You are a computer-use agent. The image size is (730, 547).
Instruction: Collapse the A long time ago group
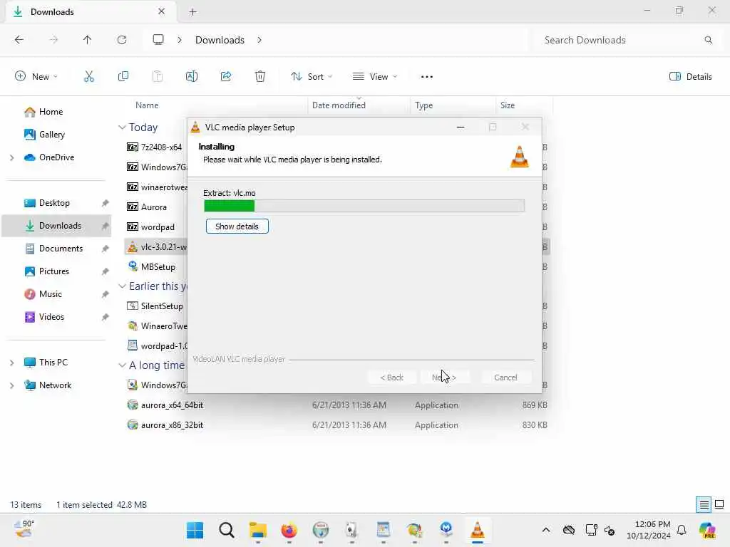(122, 365)
